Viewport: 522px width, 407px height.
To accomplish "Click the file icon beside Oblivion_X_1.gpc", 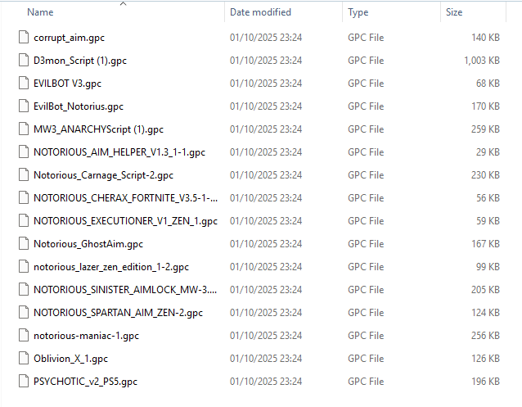I will (24, 359).
